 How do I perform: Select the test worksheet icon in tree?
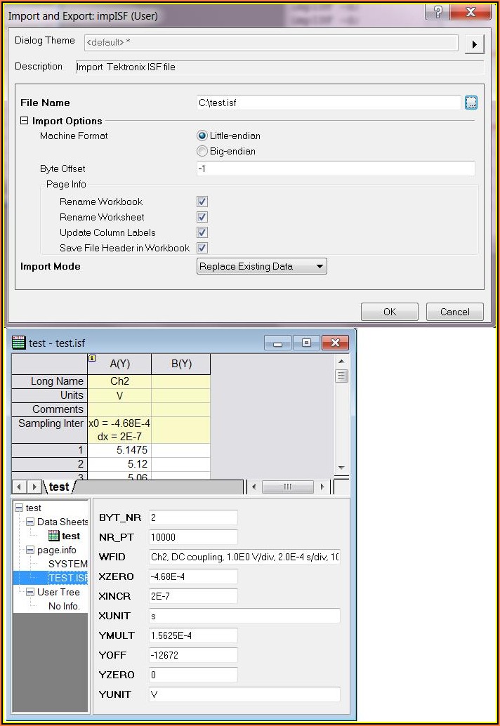click(x=54, y=536)
